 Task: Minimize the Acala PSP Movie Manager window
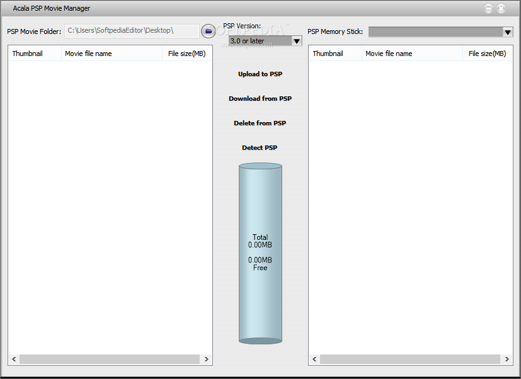(488, 9)
